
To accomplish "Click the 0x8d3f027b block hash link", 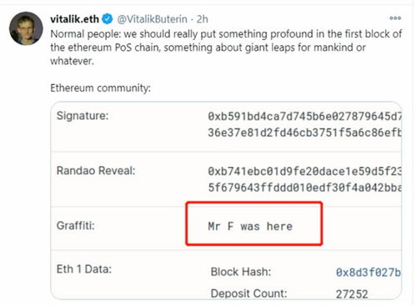I will pos(368,272).
